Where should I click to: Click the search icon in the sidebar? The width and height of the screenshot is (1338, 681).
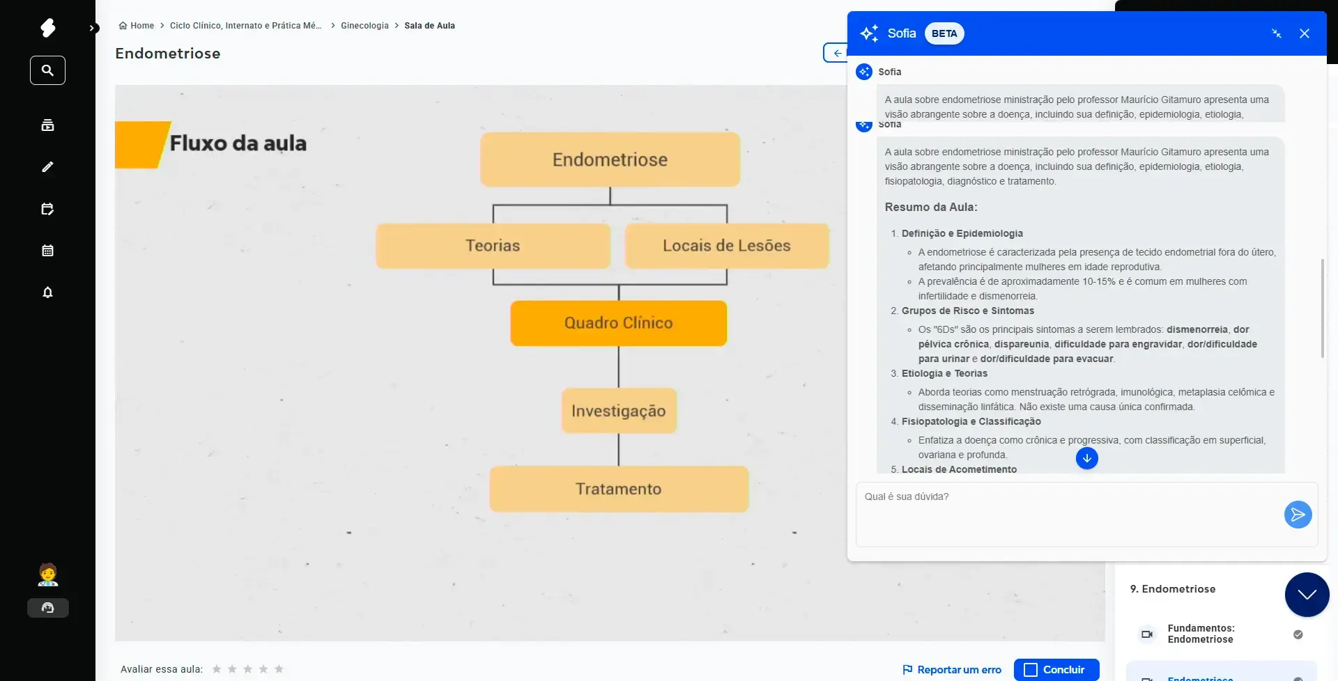tap(47, 70)
